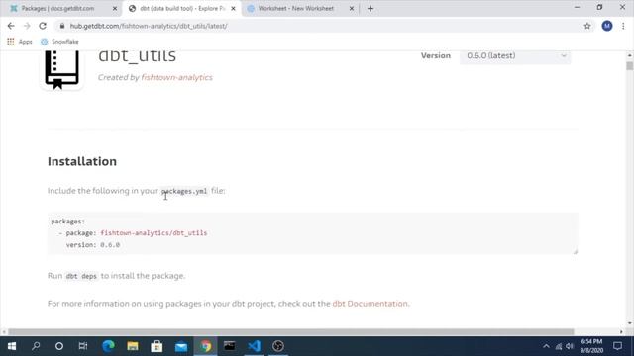Close the dbt Explore Packages tab
This screenshot has width=634, height=356.
[x=233, y=8]
